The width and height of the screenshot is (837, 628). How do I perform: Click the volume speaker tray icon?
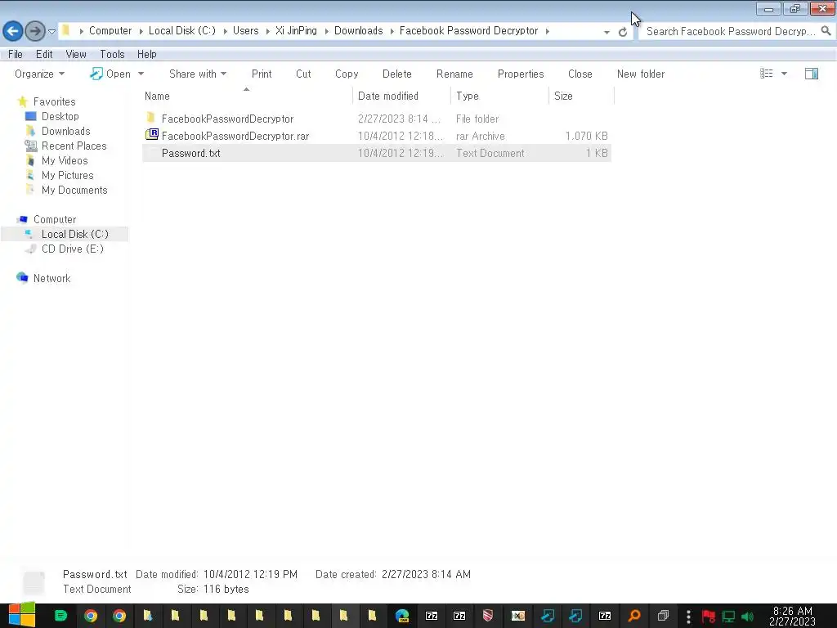pyautogui.click(x=747, y=617)
